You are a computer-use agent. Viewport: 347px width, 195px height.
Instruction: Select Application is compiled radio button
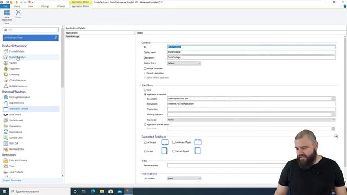[145, 94]
